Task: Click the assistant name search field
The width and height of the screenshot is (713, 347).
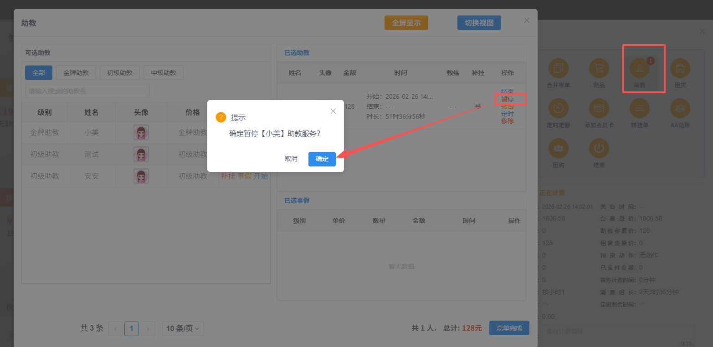Action: (87, 91)
